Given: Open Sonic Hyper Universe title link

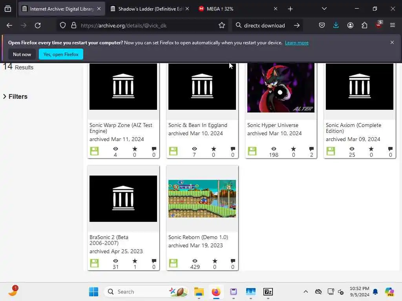Looking at the screenshot, I should click(x=273, y=125).
